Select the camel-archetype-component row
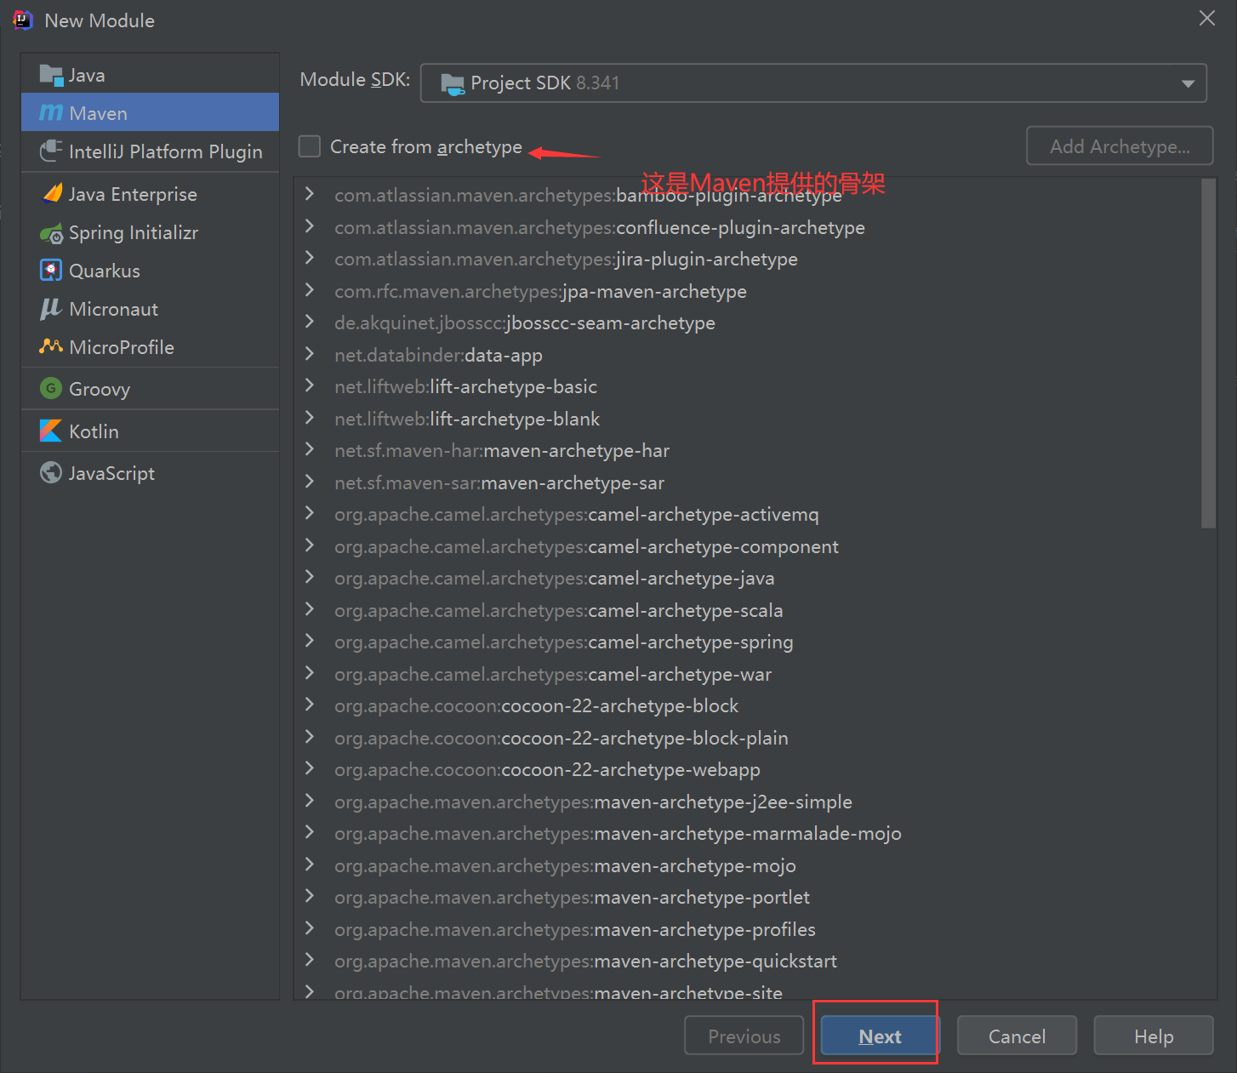1237x1073 pixels. click(747, 546)
